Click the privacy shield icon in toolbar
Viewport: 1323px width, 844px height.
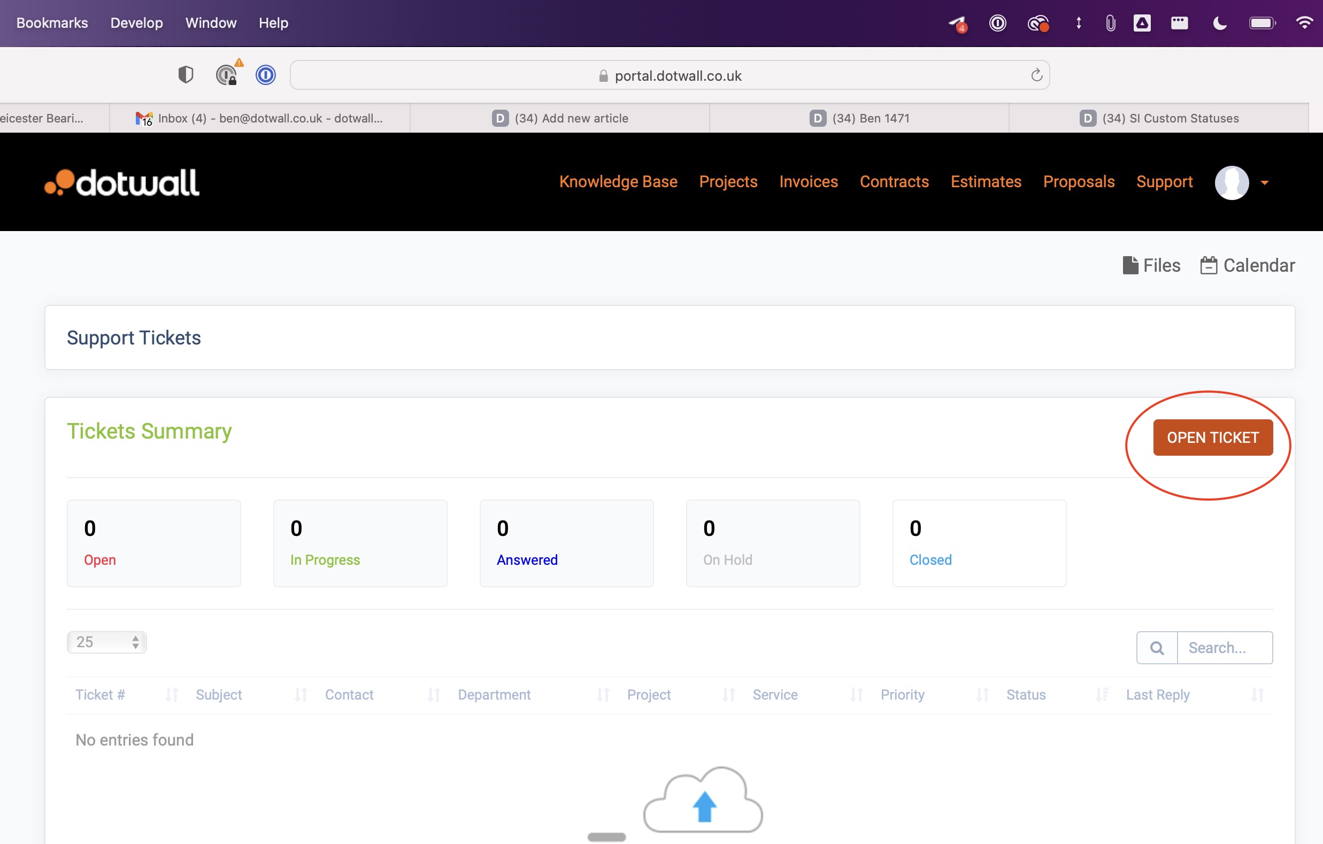pyautogui.click(x=186, y=75)
